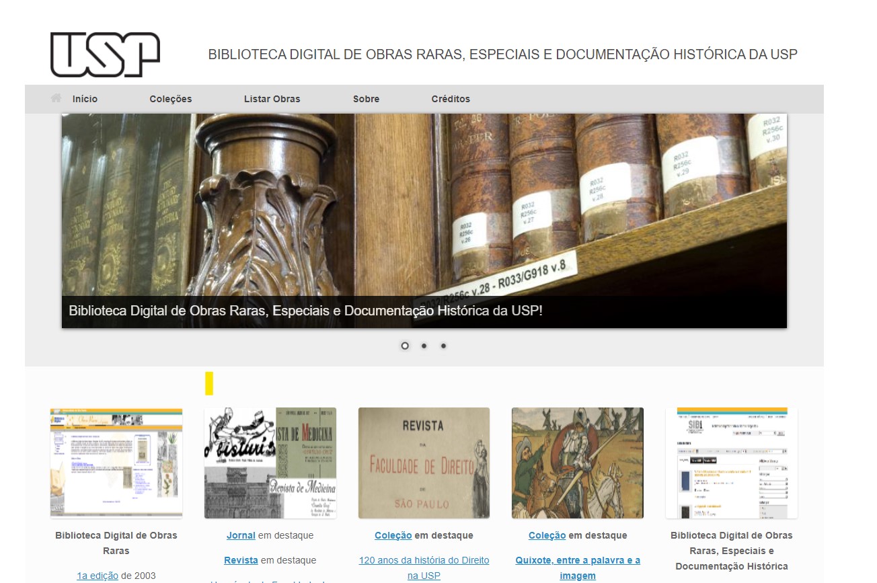
Task: Open Quixote, entre a palavra e a imagem
Action: pyautogui.click(x=578, y=568)
